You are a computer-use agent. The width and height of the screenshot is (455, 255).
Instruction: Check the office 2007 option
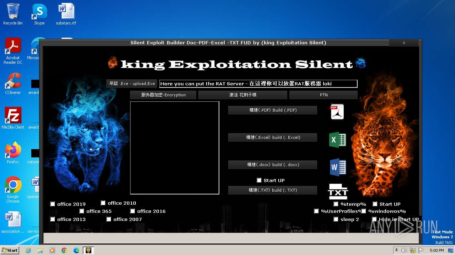click(x=109, y=219)
